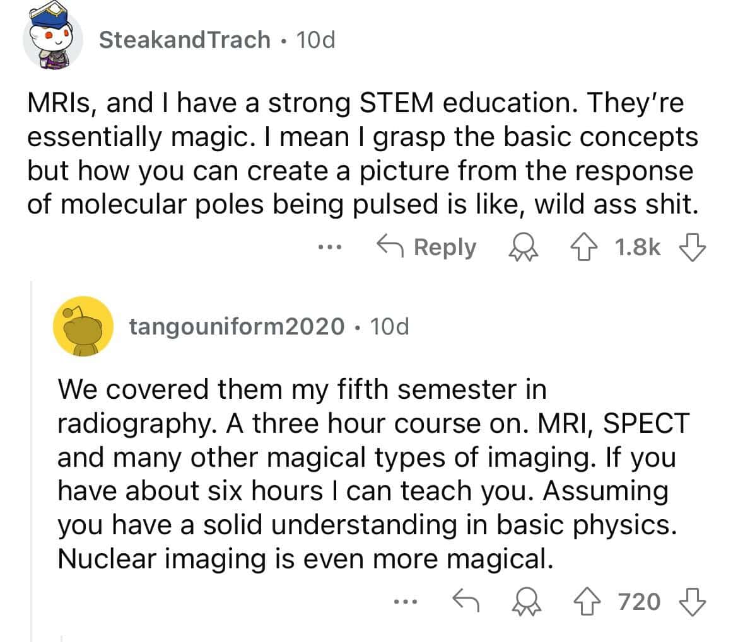This screenshot has width=738, height=642.
Task: Open more options for SteakandTrach's comment
Action: click(x=330, y=247)
